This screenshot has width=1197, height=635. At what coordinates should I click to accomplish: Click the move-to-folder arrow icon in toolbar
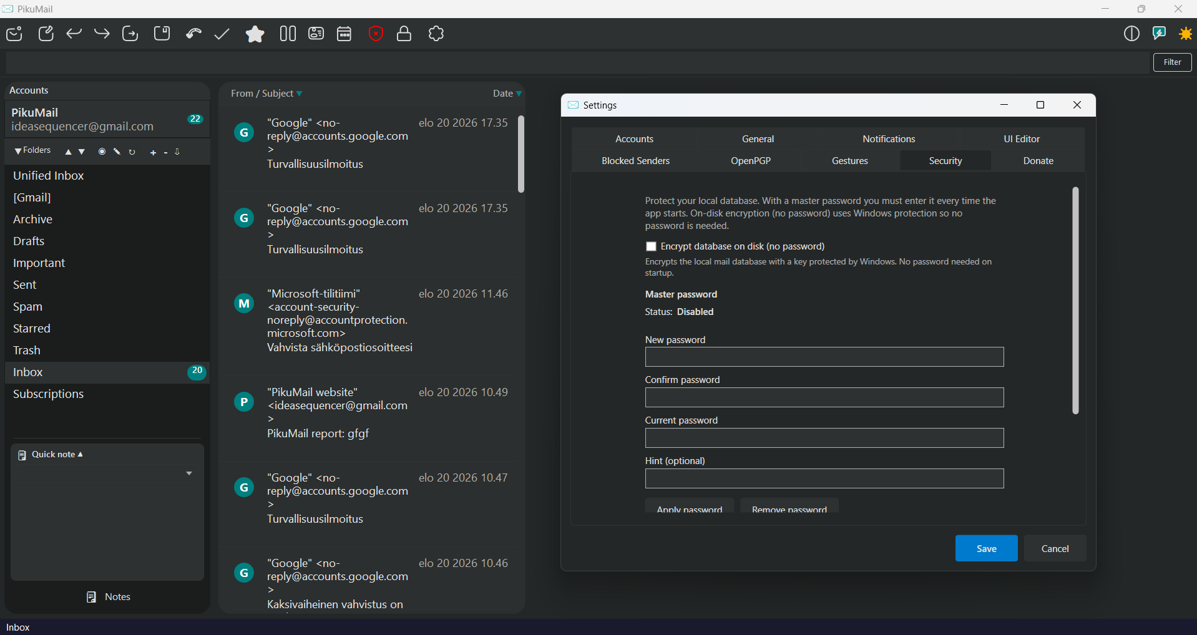click(130, 34)
